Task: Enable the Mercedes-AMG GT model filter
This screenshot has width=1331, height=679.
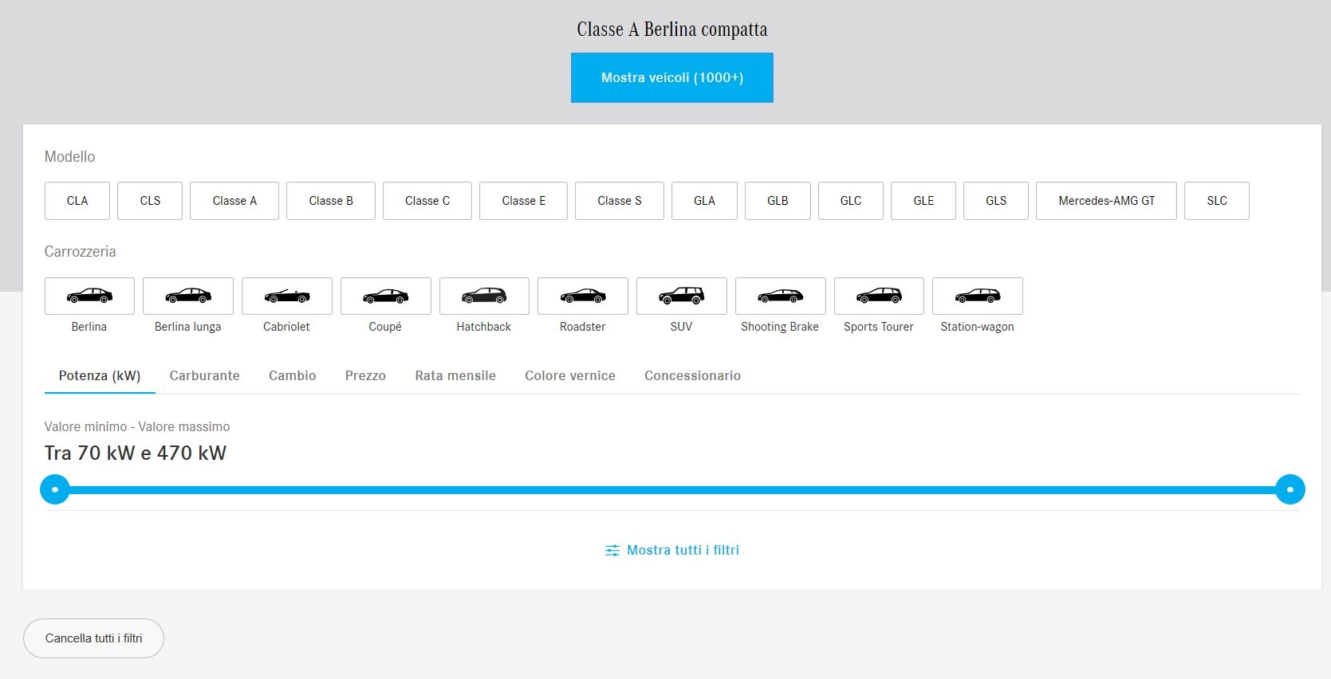Action: pyautogui.click(x=1106, y=201)
